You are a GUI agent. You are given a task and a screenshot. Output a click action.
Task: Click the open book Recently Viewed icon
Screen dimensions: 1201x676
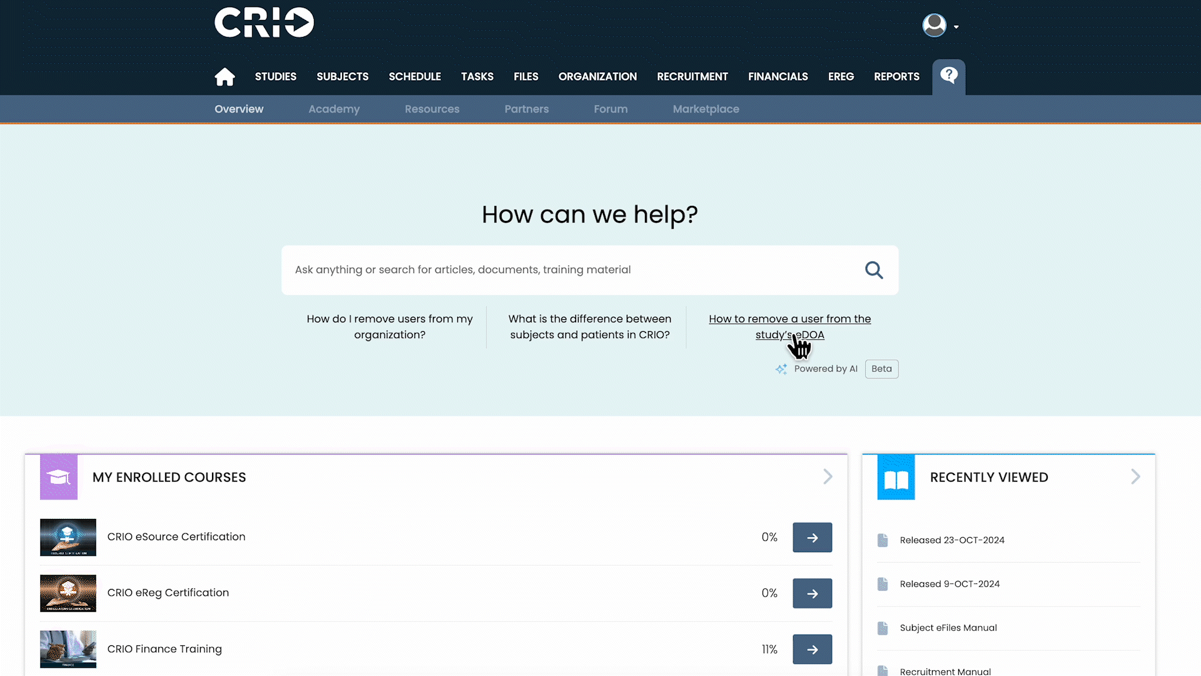click(896, 477)
